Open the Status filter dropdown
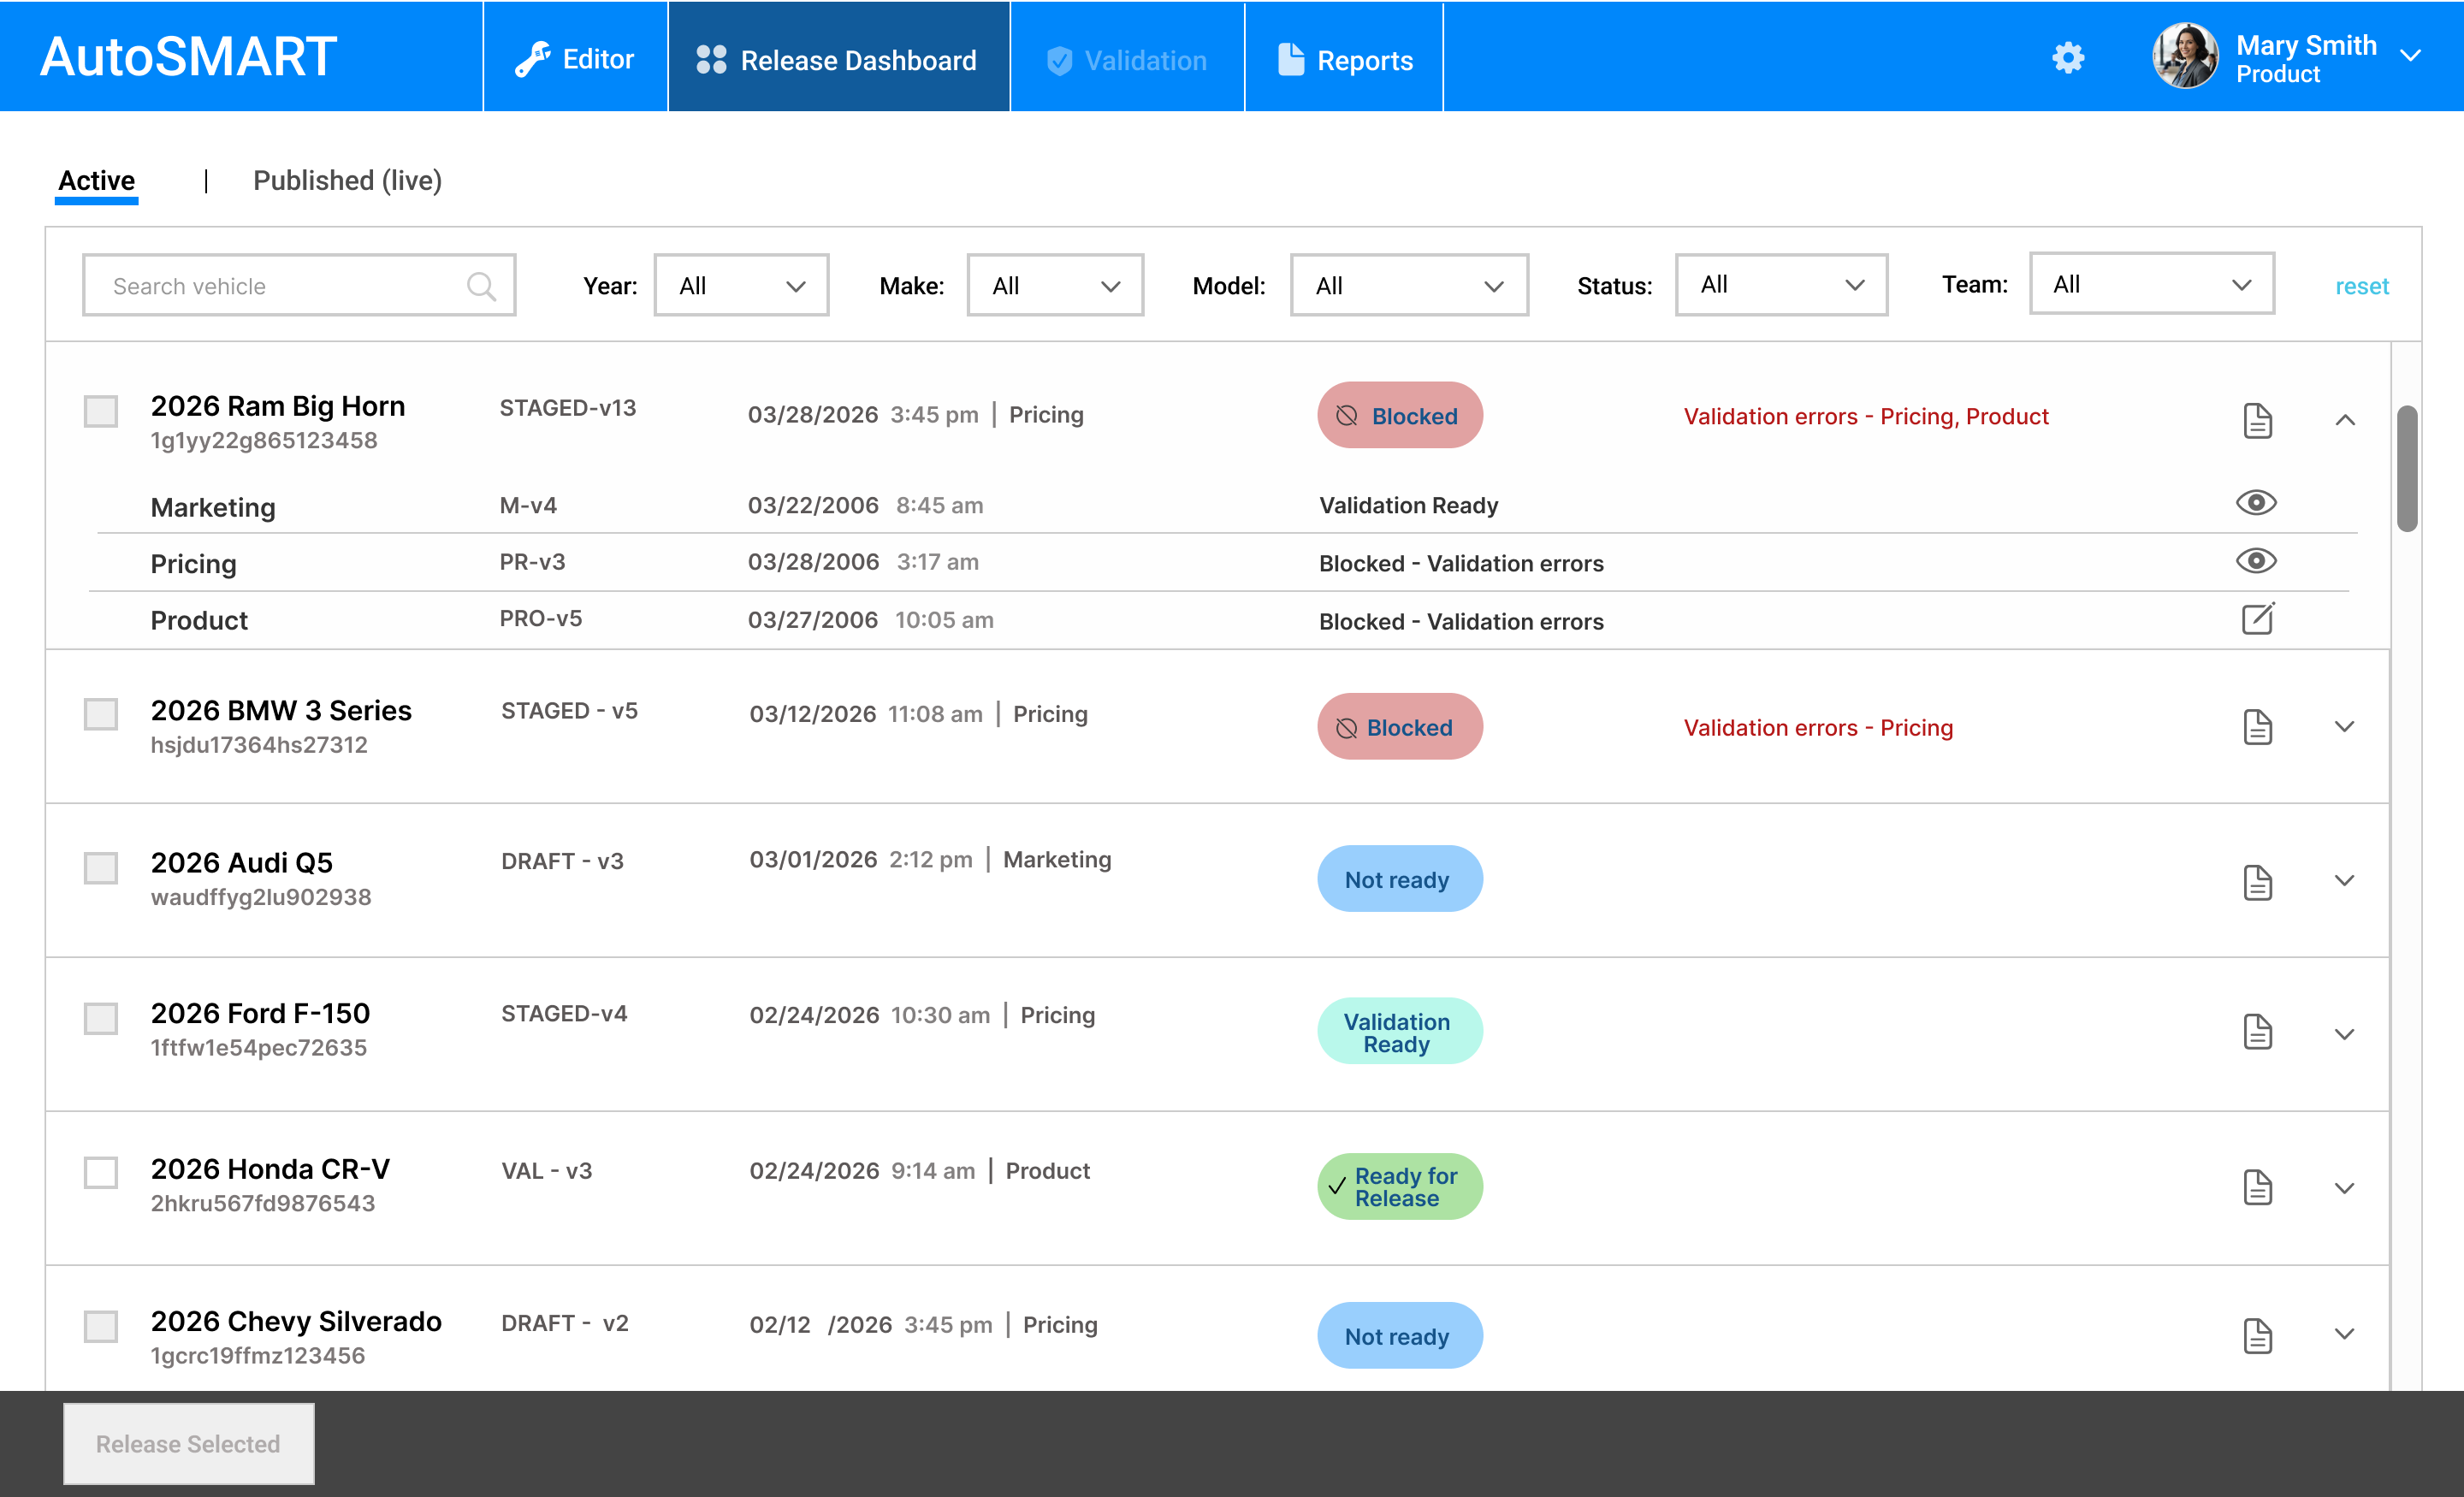2464x1497 pixels. click(1781, 285)
